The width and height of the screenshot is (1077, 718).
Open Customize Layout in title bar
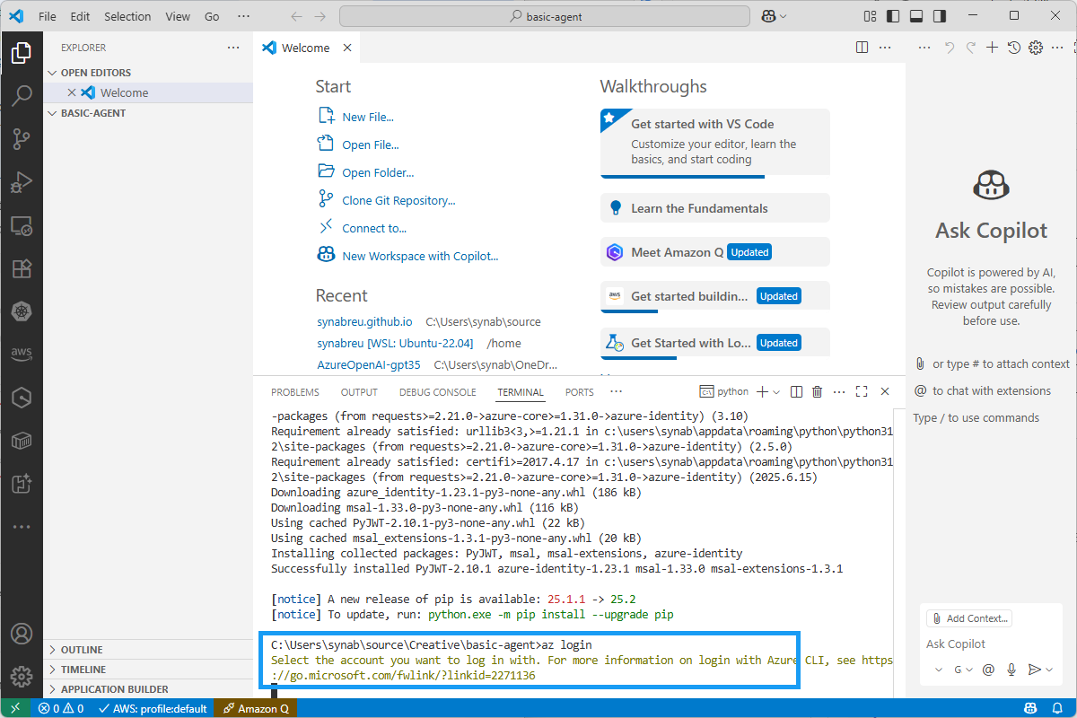(870, 16)
